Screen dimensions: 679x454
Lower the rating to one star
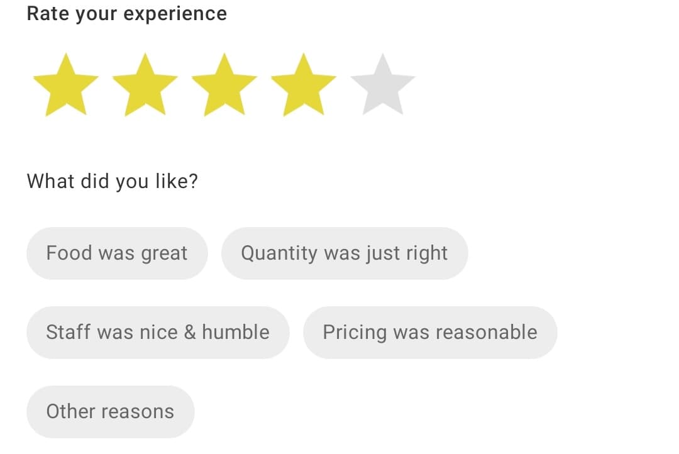pos(66,86)
